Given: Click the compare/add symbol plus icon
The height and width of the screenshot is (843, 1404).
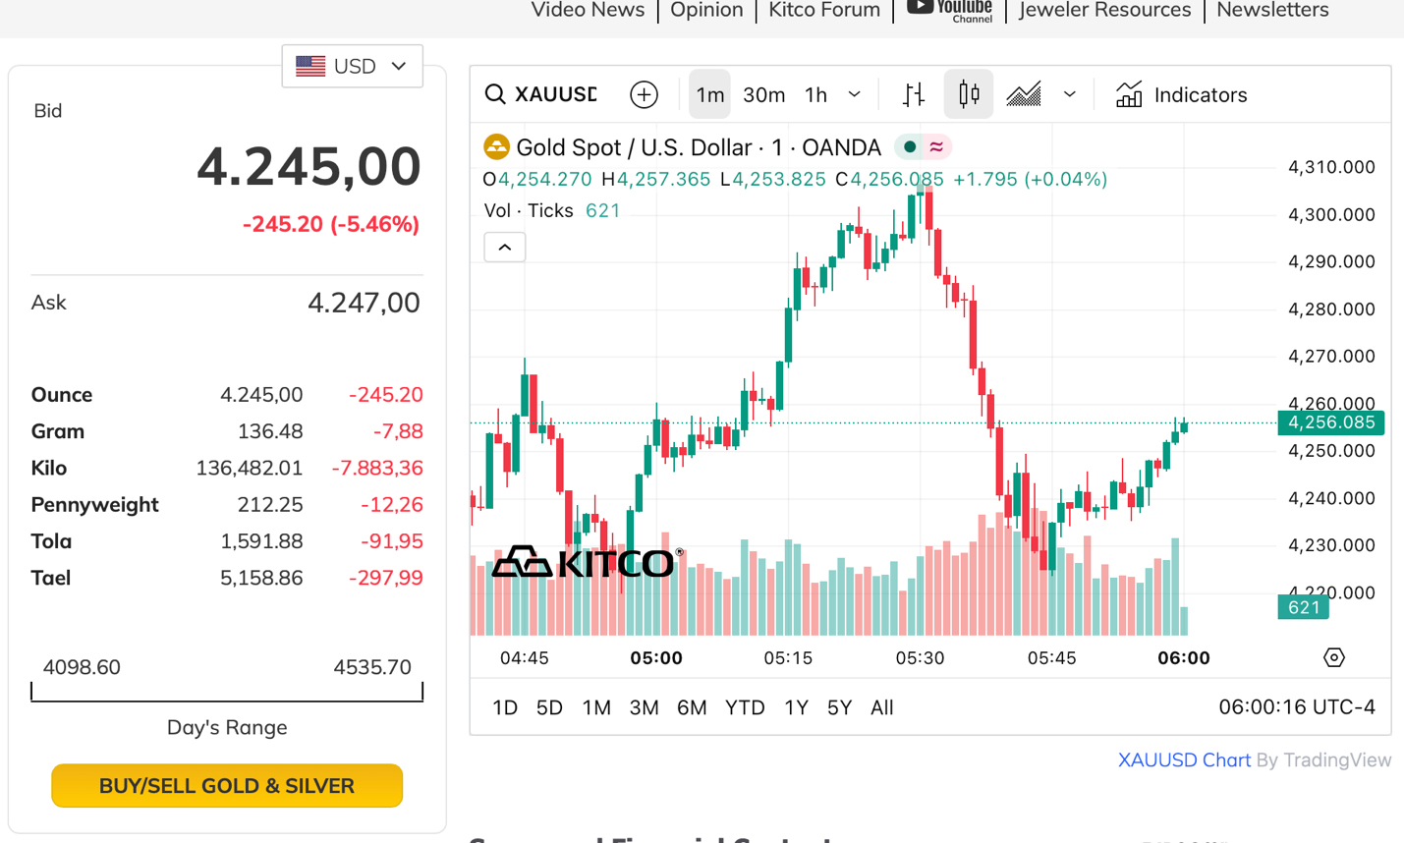Looking at the screenshot, I should pos(644,94).
